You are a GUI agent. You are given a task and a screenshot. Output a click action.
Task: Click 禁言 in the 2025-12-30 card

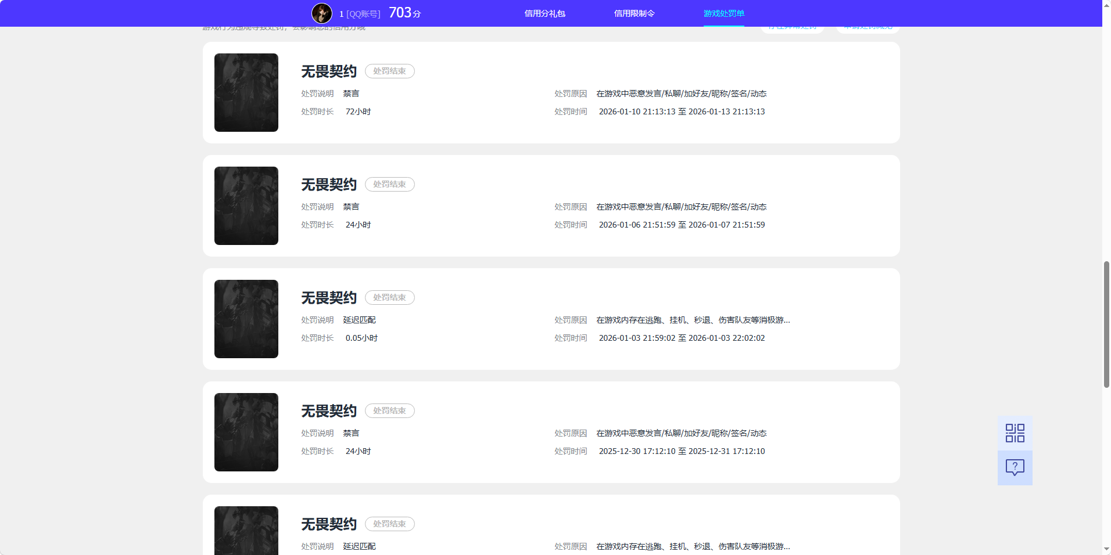[x=352, y=433]
